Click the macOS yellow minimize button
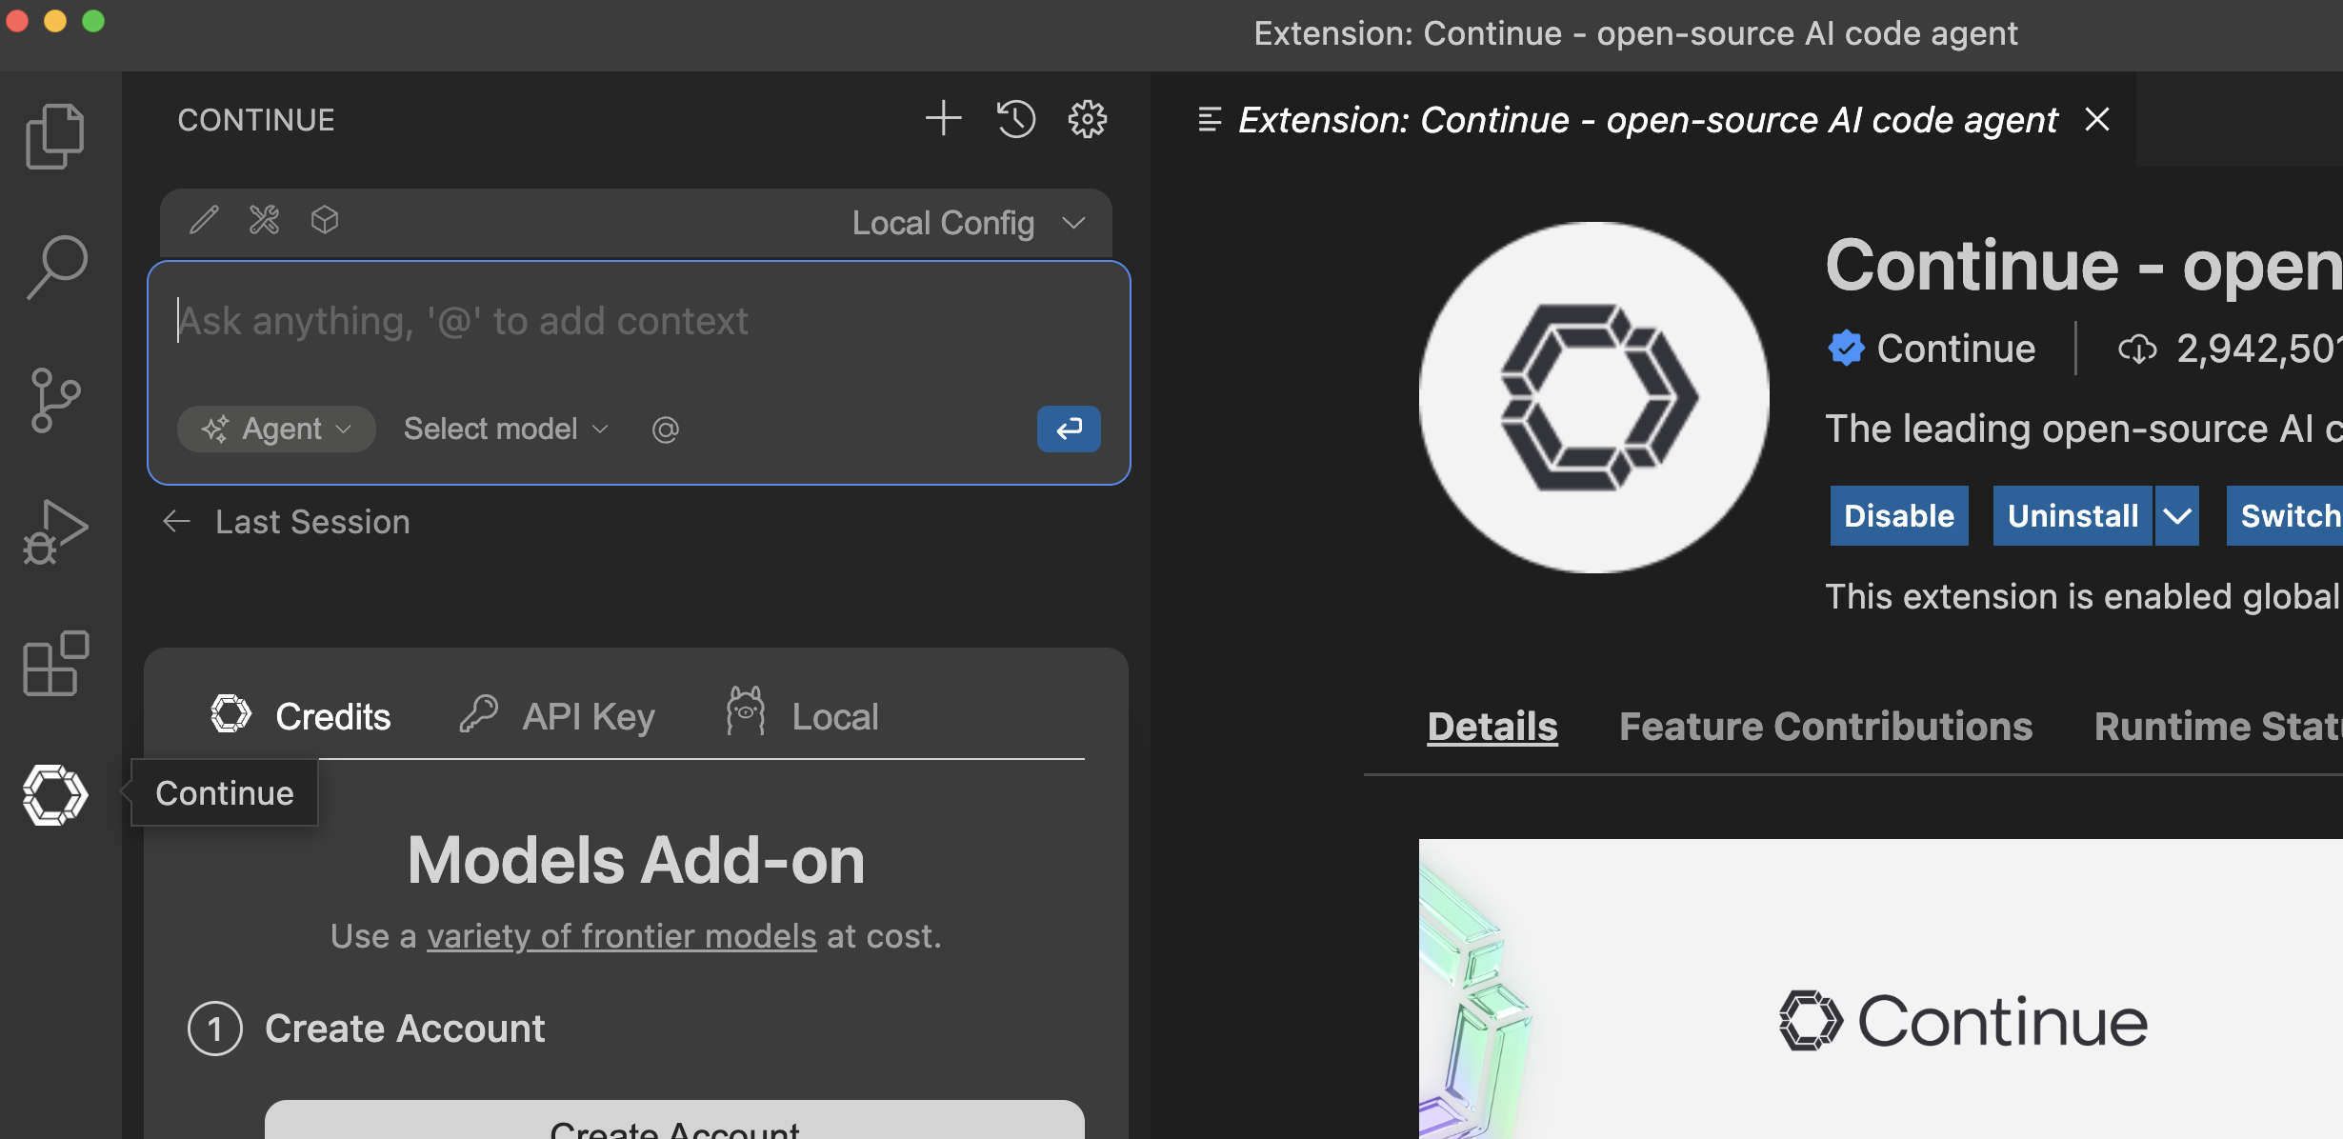Viewport: 2343px width, 1139px height. (55, 21)
